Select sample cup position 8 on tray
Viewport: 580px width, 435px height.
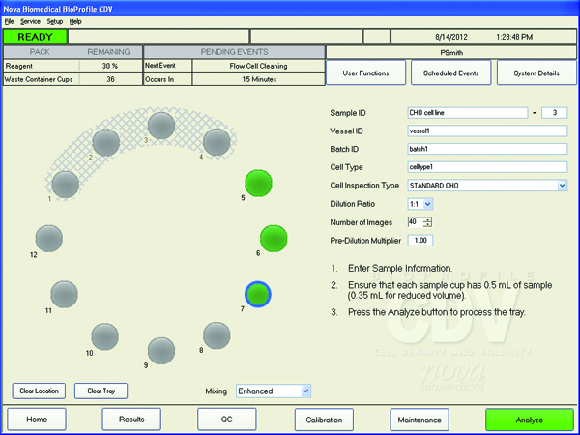217,335
